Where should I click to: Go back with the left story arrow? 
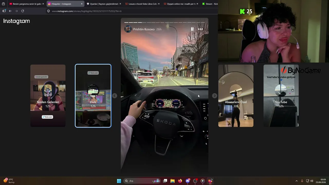115,96
